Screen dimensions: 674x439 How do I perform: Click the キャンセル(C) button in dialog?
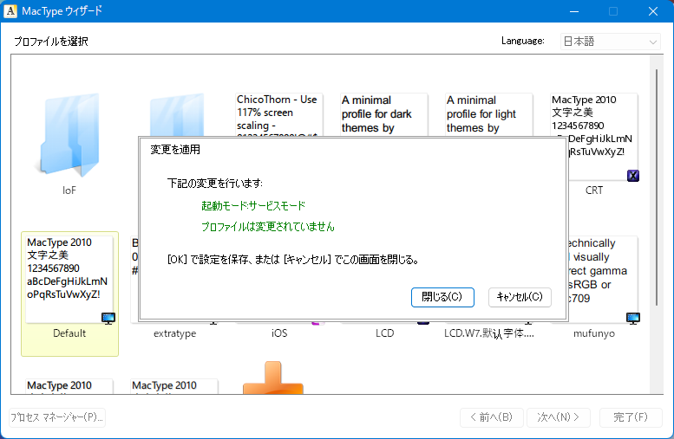coord(520,297)
